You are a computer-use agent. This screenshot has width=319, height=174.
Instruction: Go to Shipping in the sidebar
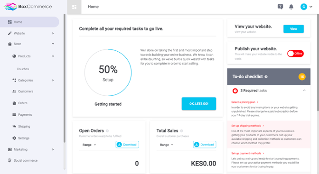click(24, 127)
